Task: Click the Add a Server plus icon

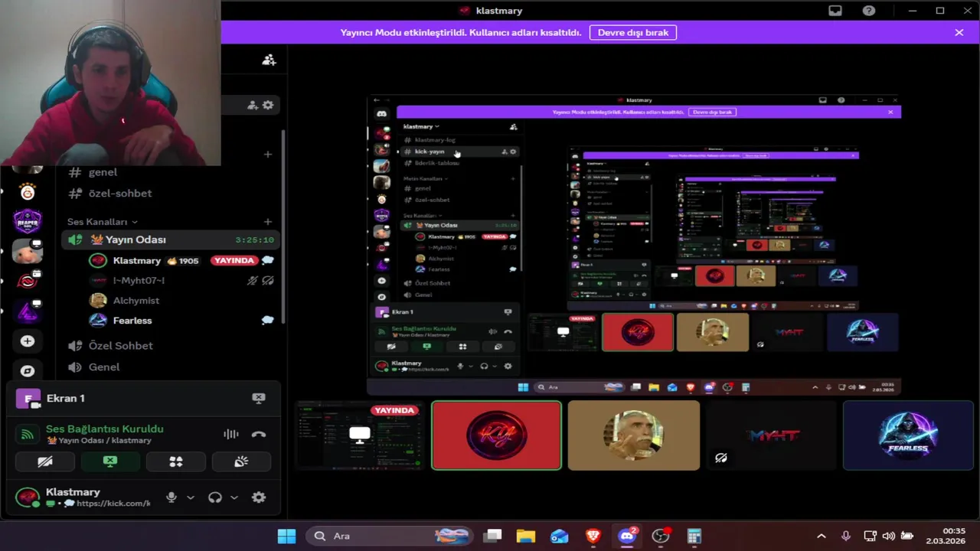Action: click(x=28, y=341)
